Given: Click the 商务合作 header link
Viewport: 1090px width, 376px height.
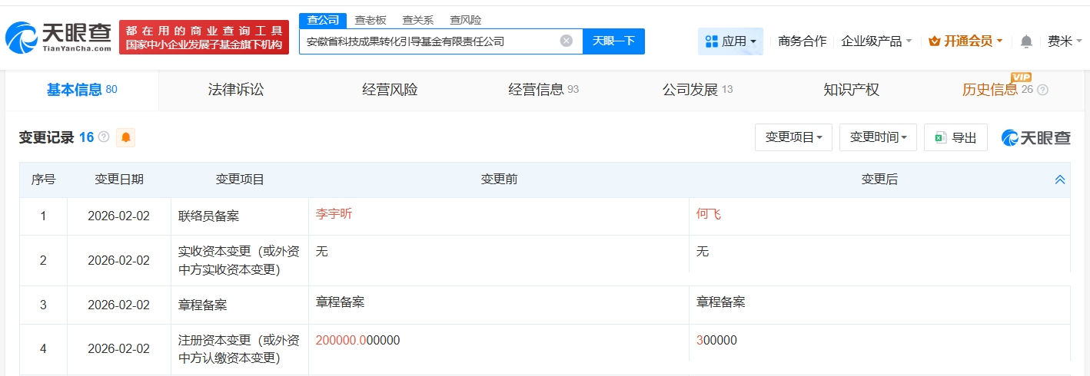Looking at the screenshot, I should (802, 41).
